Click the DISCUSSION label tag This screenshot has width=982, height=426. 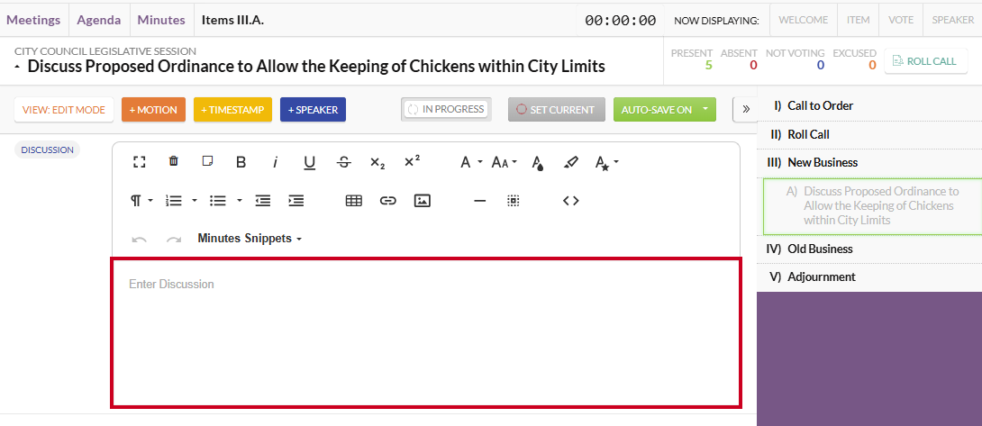(x=47, y=150)
